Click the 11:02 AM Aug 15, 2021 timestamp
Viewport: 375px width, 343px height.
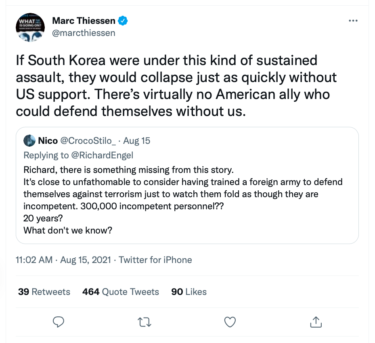[x=63, y=259]
